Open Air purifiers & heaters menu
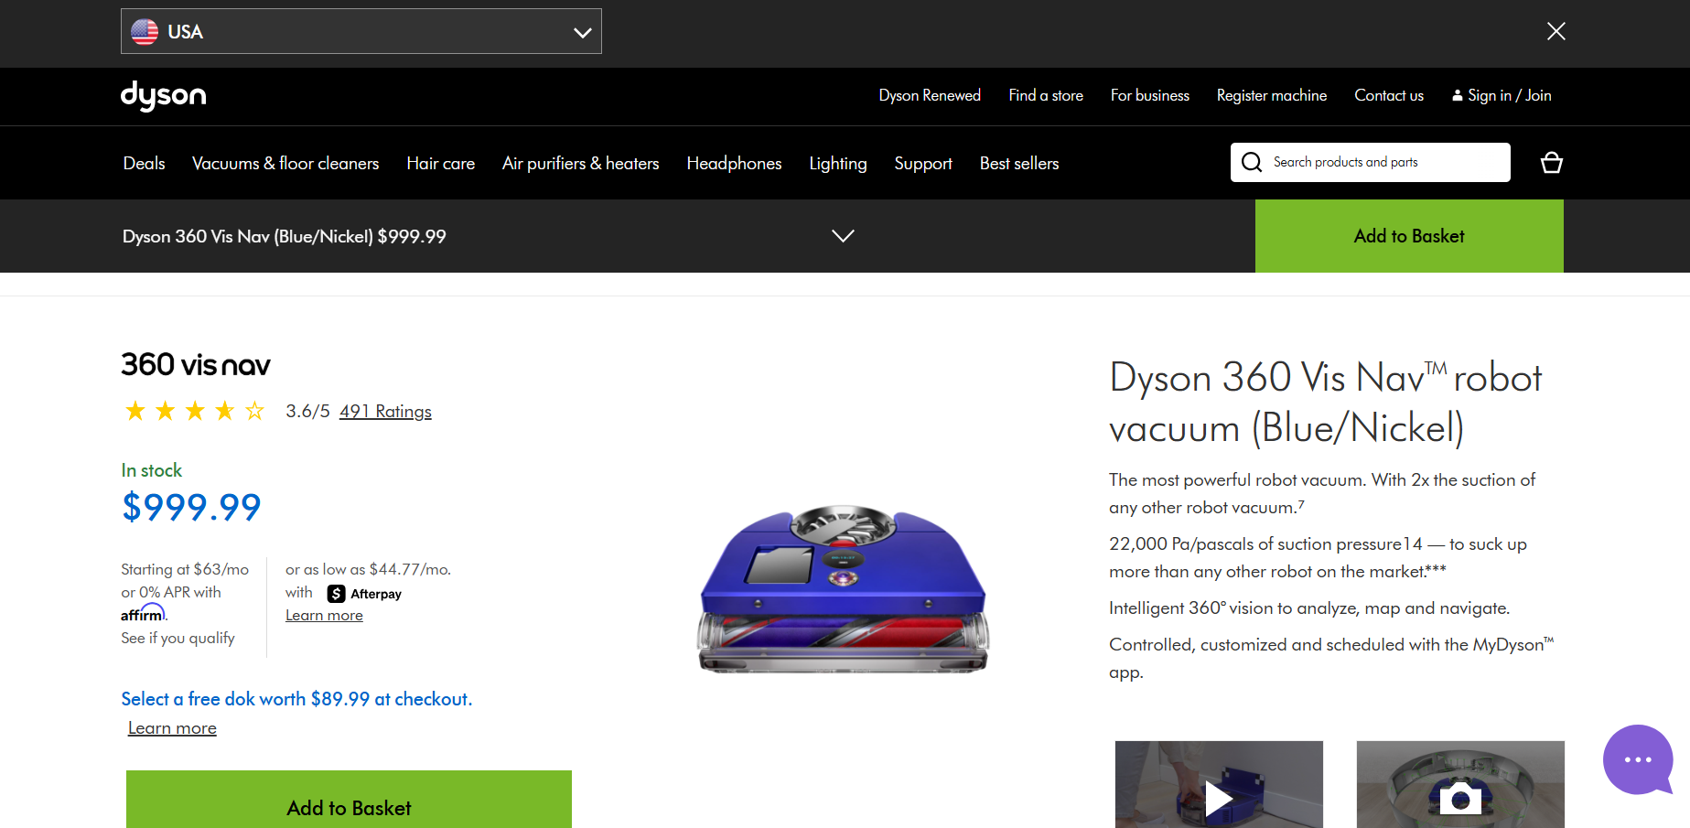1690x828 pixels. pyautogui.click(x=581, y=163)
